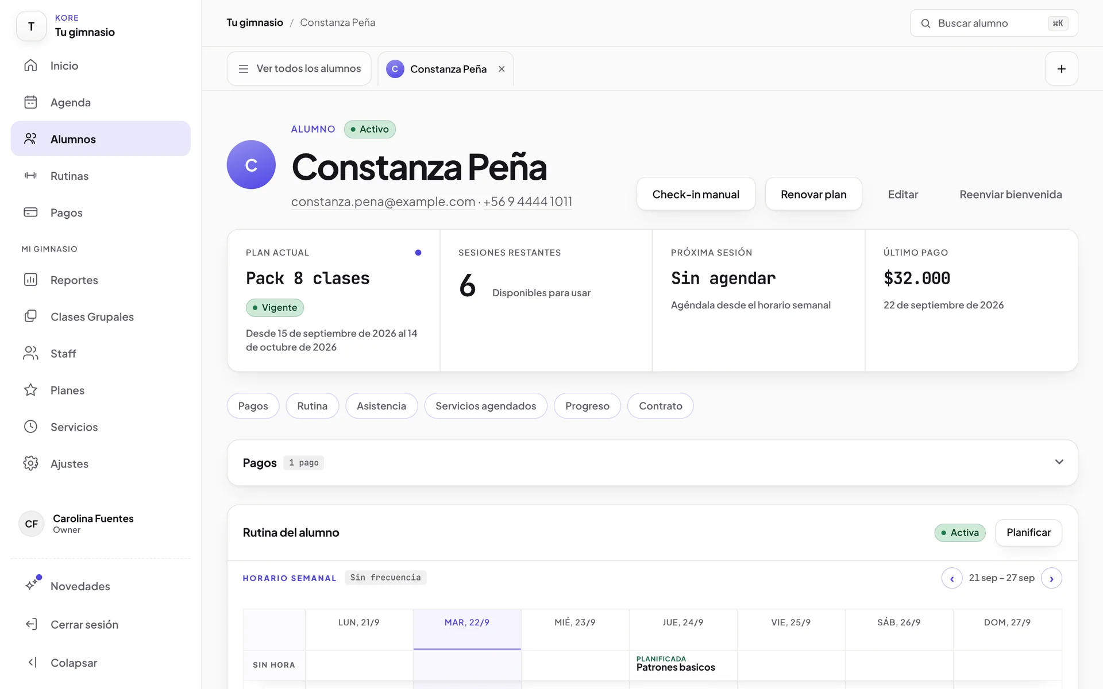Close the Constanza Peña tab
The width and height of the screenshot is (1103, 689).
(x=502, y=69)
